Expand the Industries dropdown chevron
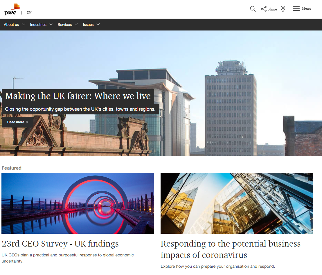Screen dimensions: 322x275 [x=51, y=24]
